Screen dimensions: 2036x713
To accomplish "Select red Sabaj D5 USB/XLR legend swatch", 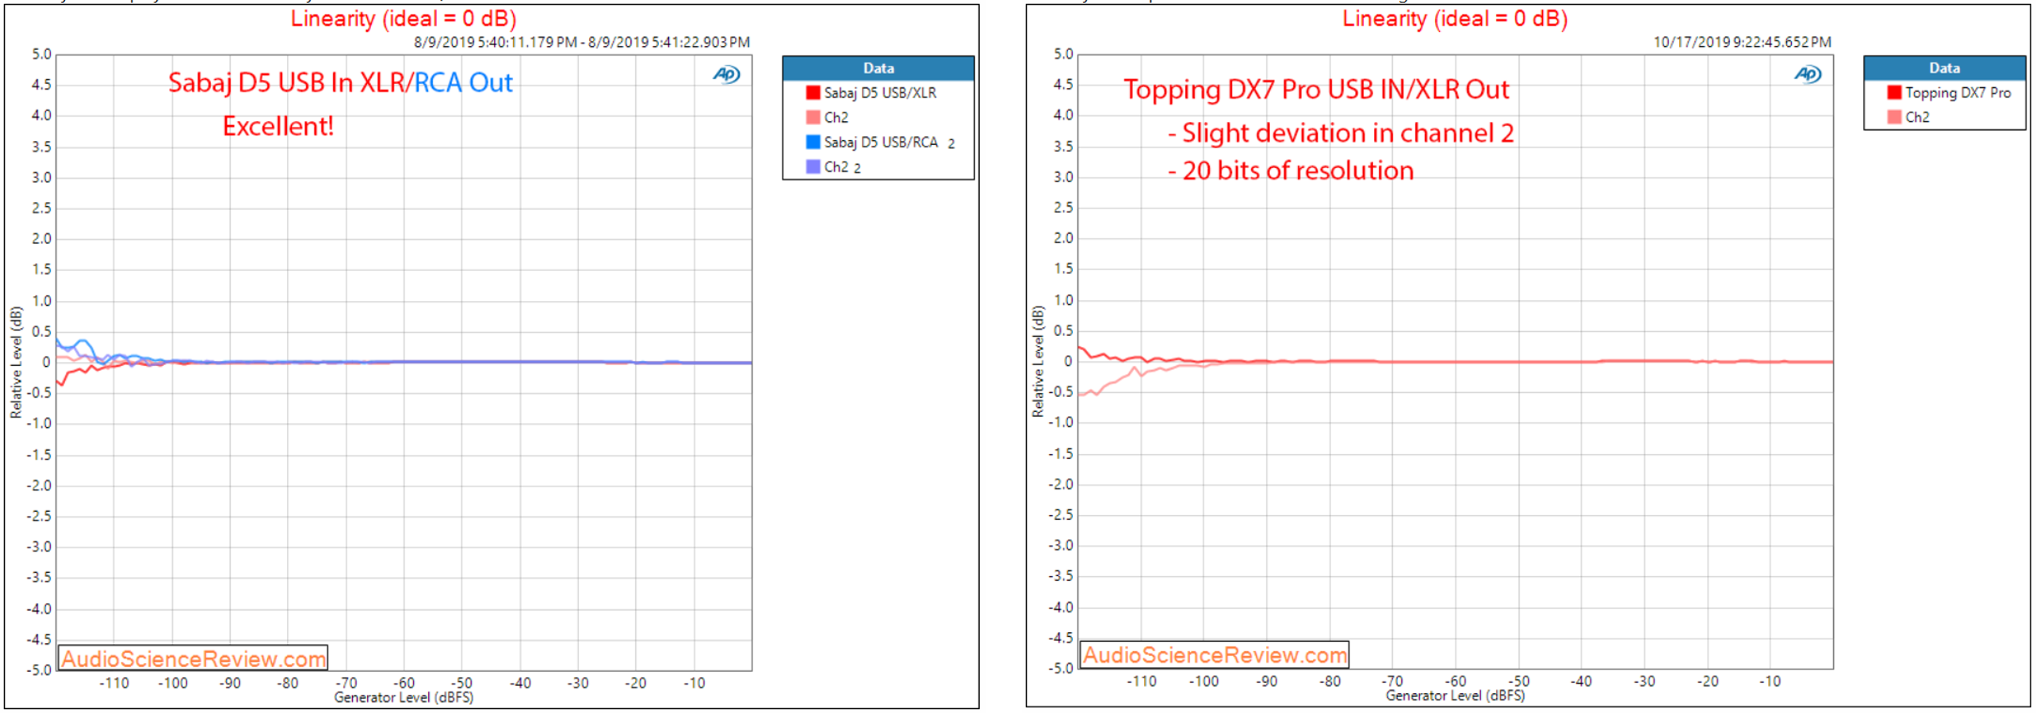I will [813, 93].
